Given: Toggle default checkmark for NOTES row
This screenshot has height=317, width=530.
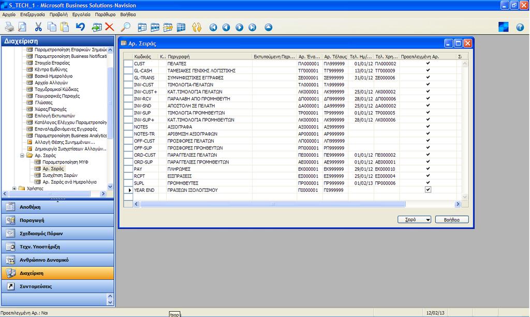Looking at the screenshot, I should pyautogui.click(x=428, y=126).
